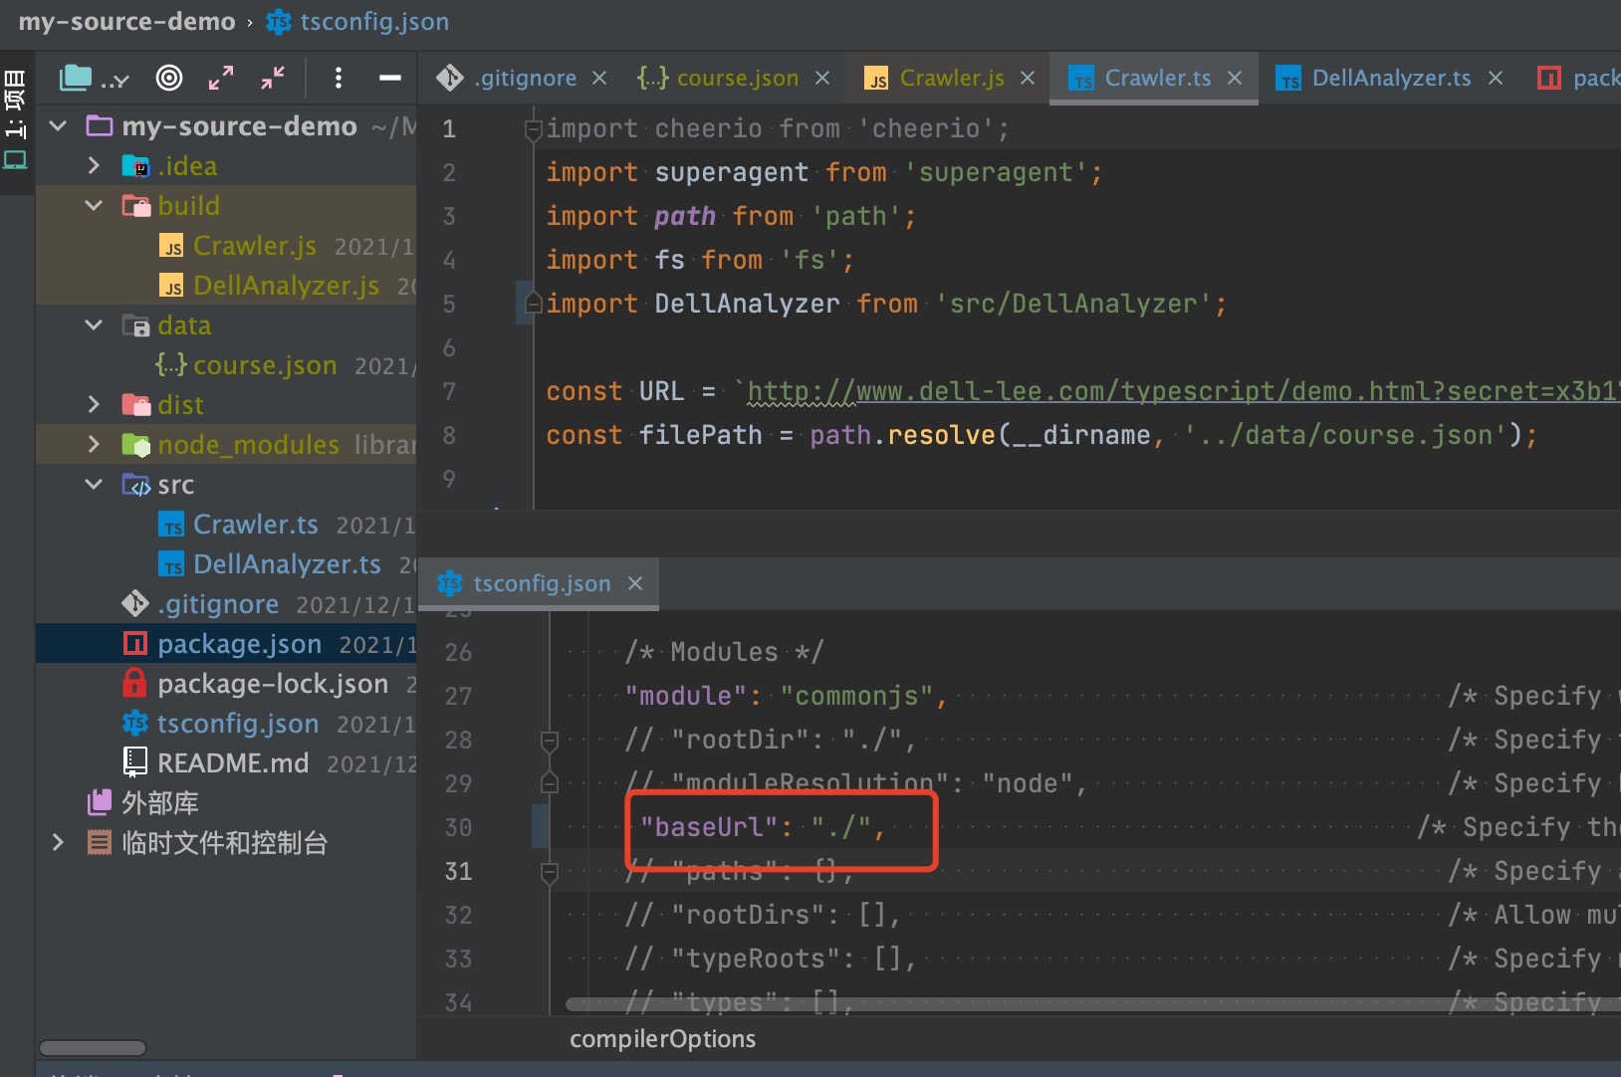The image size is (1621, 1077).
Task: Hide the project tool window with minus icon
Action: [x=390, y=78]
